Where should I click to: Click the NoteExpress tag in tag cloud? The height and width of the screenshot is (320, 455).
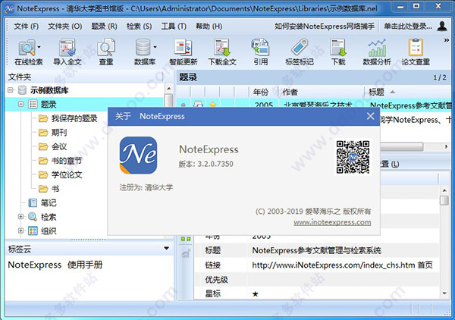click(x=35, y=265)
